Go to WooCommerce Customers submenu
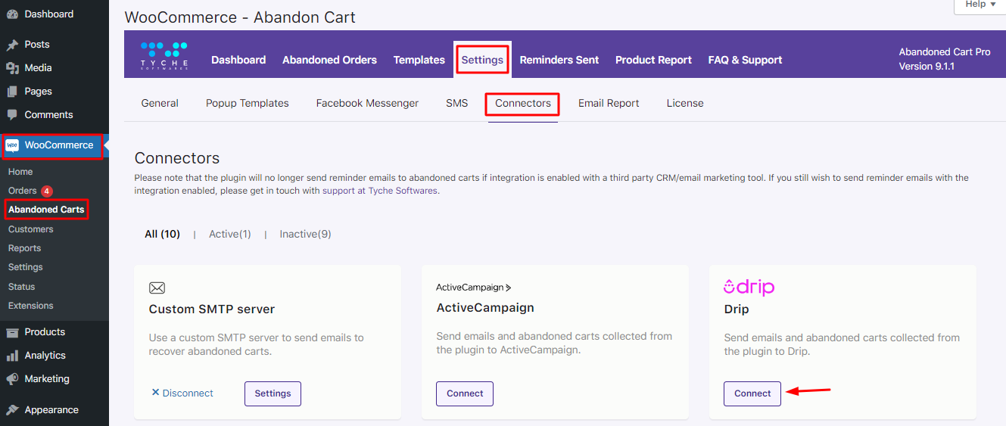1006x426 pixels. coord(31,229)
